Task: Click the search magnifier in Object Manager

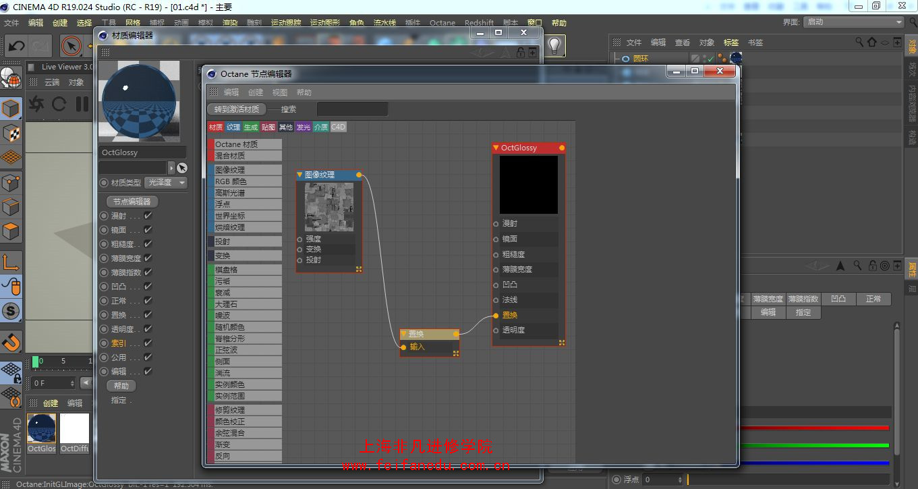Action: (859, 42)
